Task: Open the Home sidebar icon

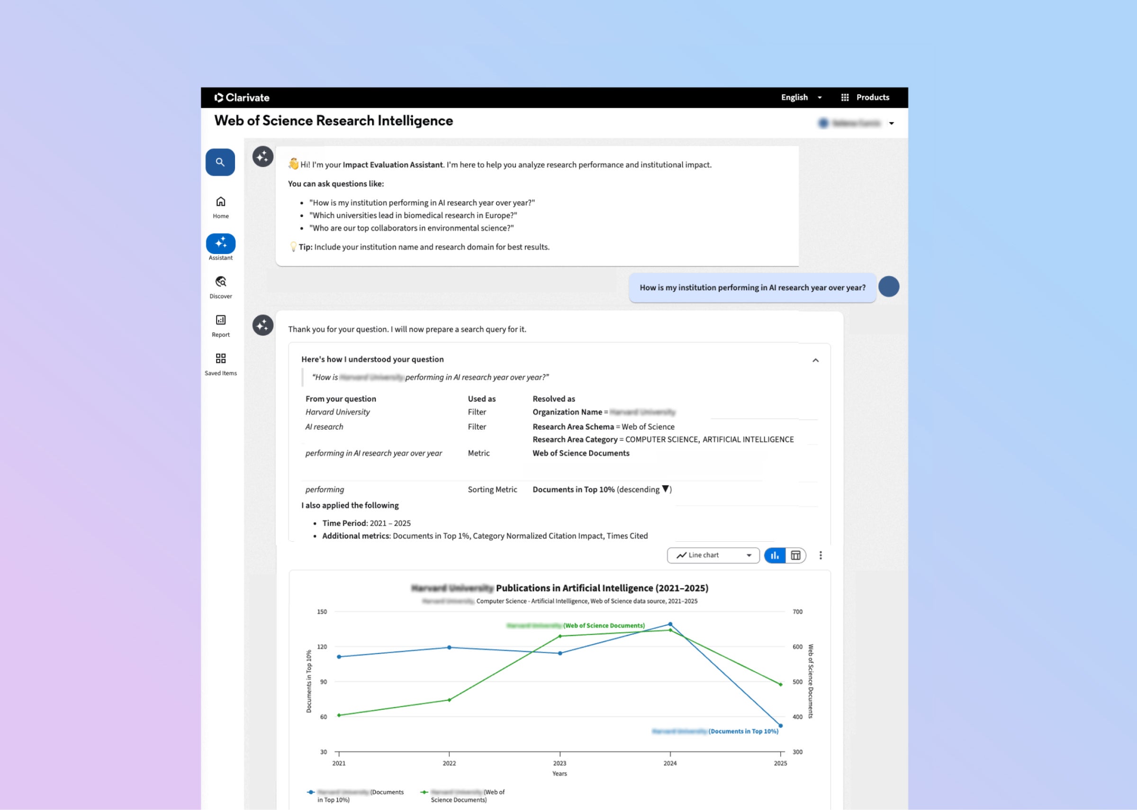Action: point(220,202)
